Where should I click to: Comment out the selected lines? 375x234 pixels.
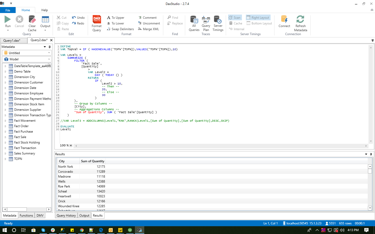pos(147,18)
